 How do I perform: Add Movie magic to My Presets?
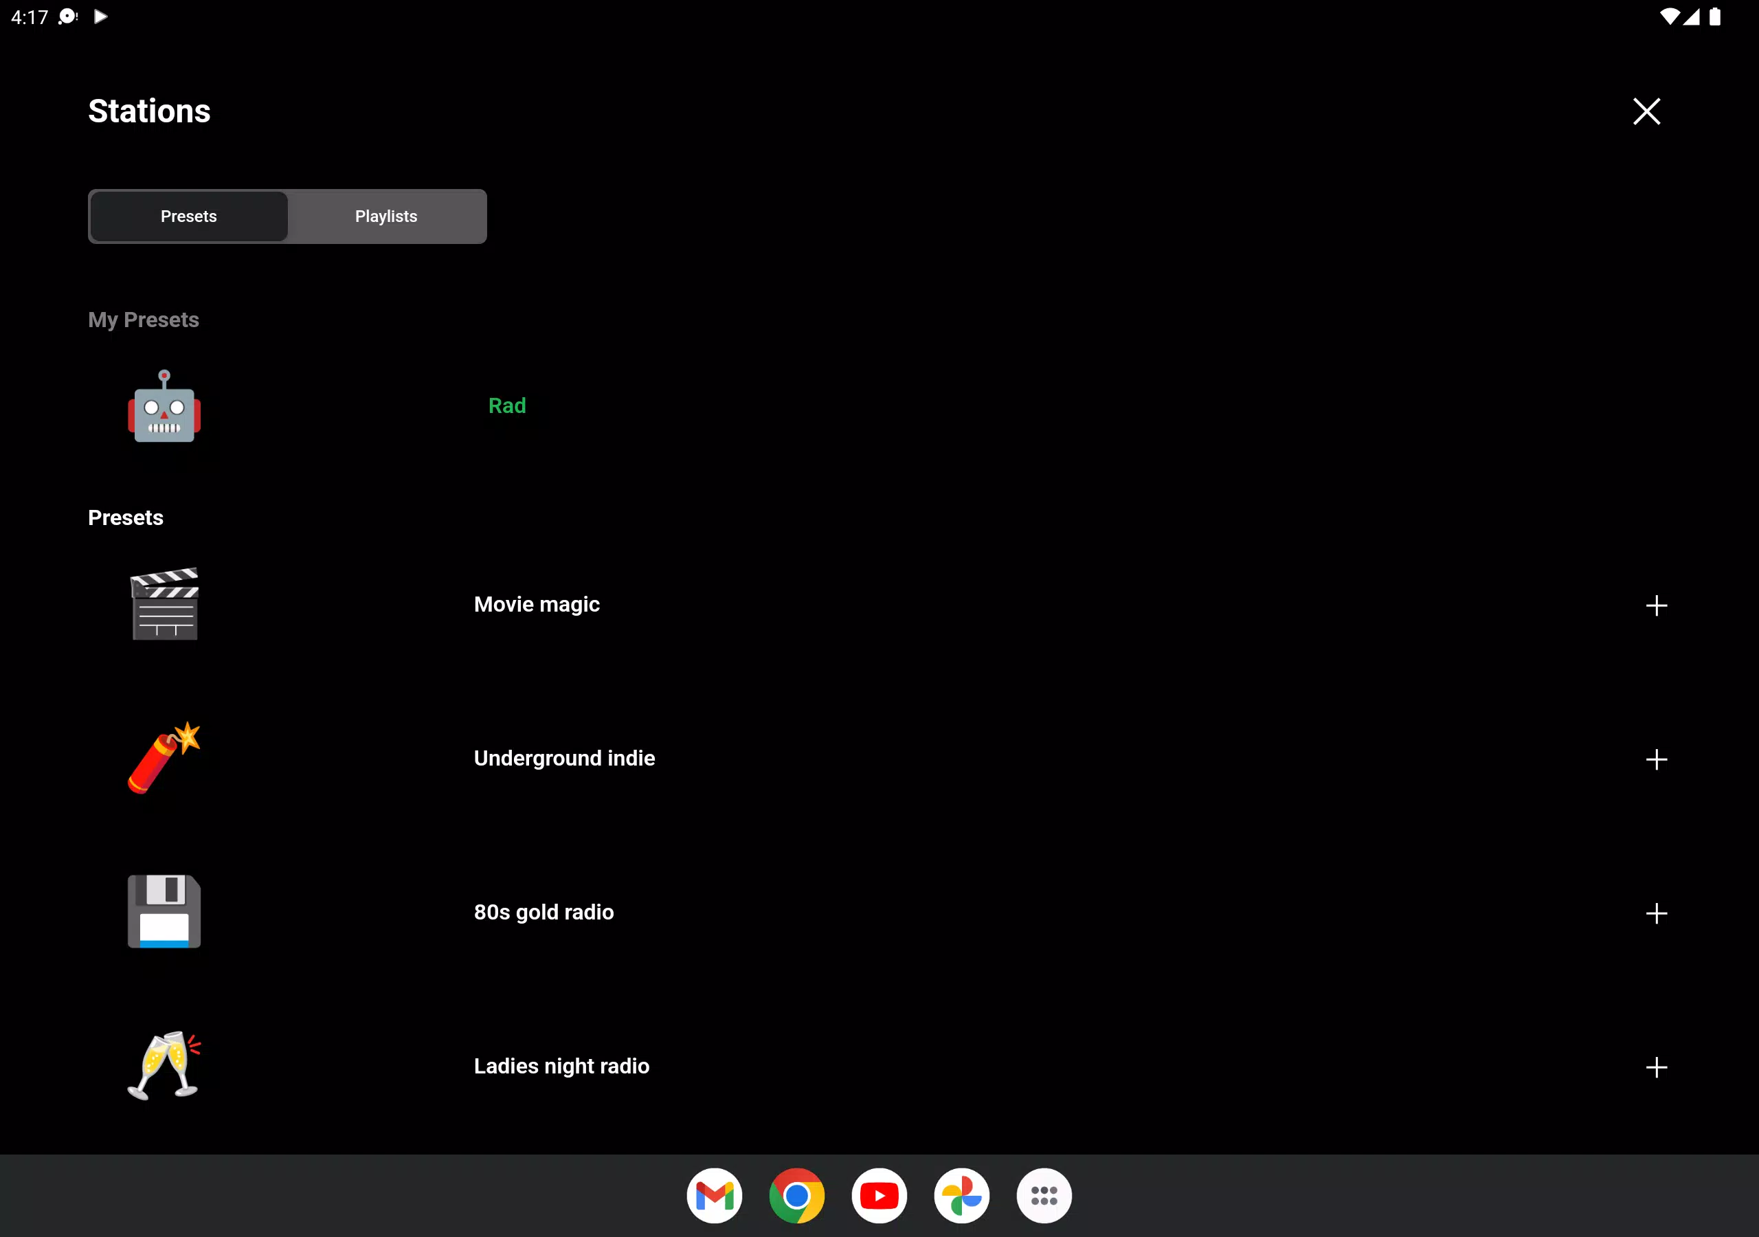[1655, 605]
